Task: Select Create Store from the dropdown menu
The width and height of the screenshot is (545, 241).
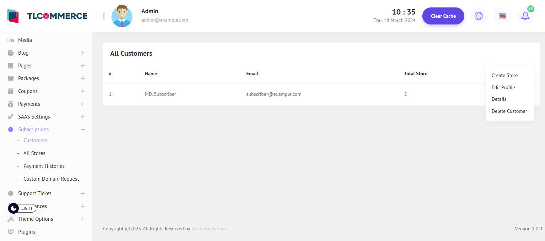Action: point(504,75)
